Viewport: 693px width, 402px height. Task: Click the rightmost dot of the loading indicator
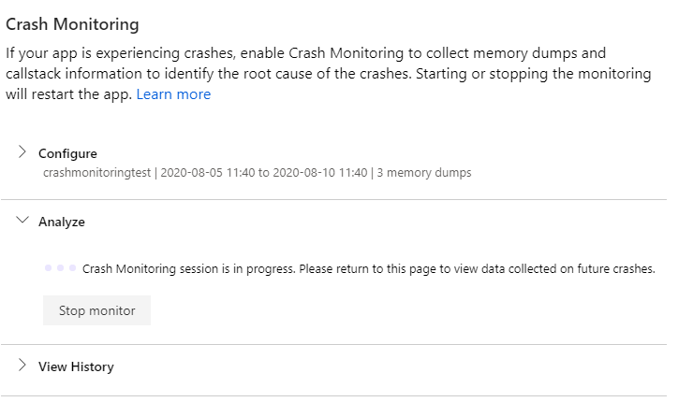tap(72, 268)
